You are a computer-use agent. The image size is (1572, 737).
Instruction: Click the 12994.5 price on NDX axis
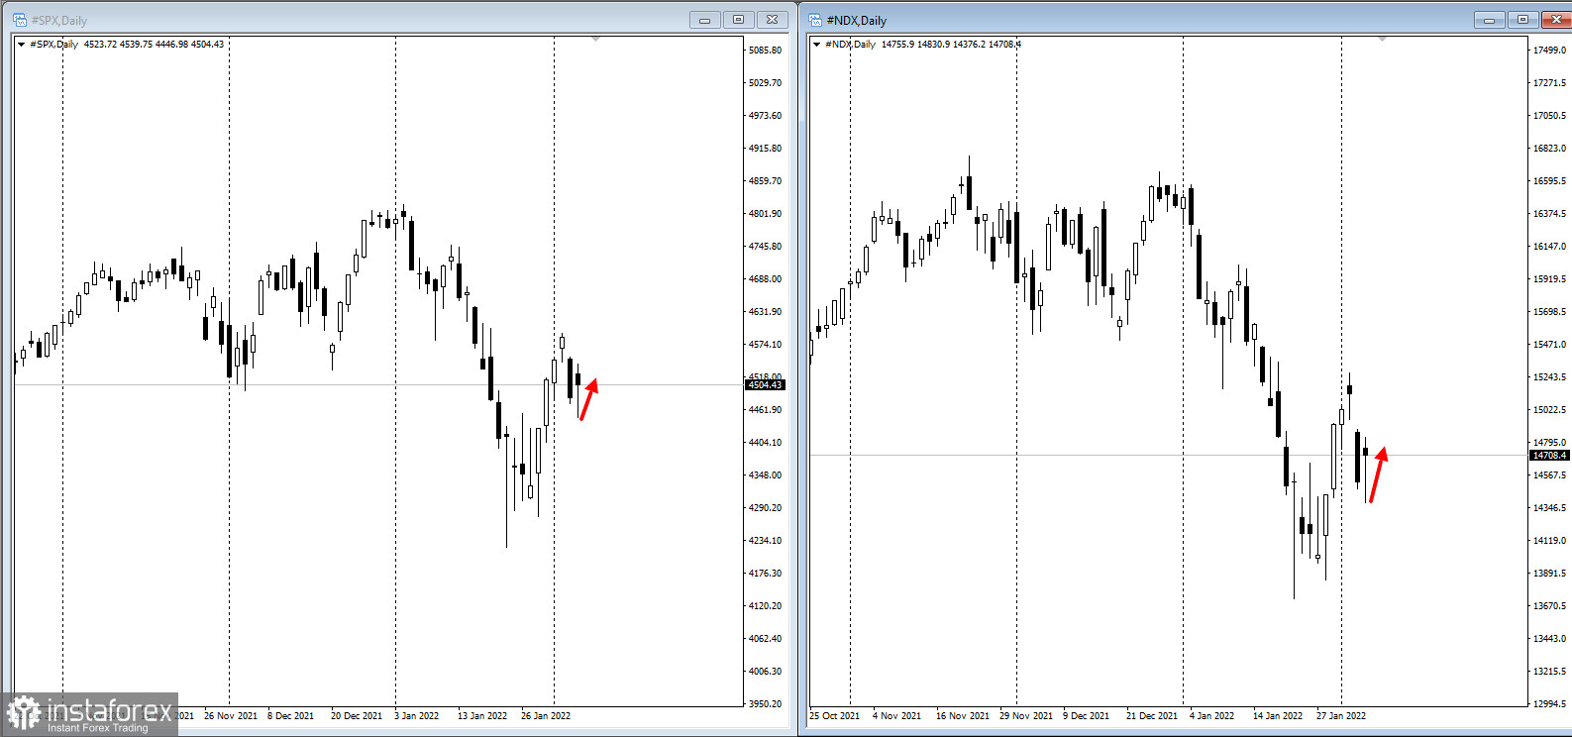pos(1549,704)
